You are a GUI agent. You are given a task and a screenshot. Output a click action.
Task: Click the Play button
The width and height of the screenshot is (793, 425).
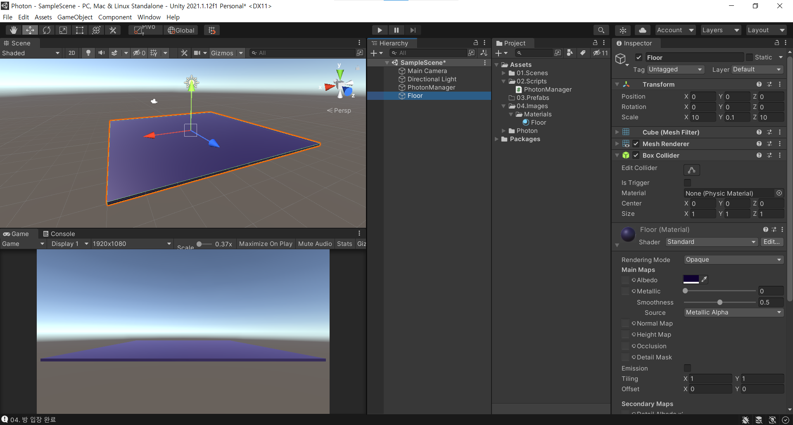click(380, 30)
